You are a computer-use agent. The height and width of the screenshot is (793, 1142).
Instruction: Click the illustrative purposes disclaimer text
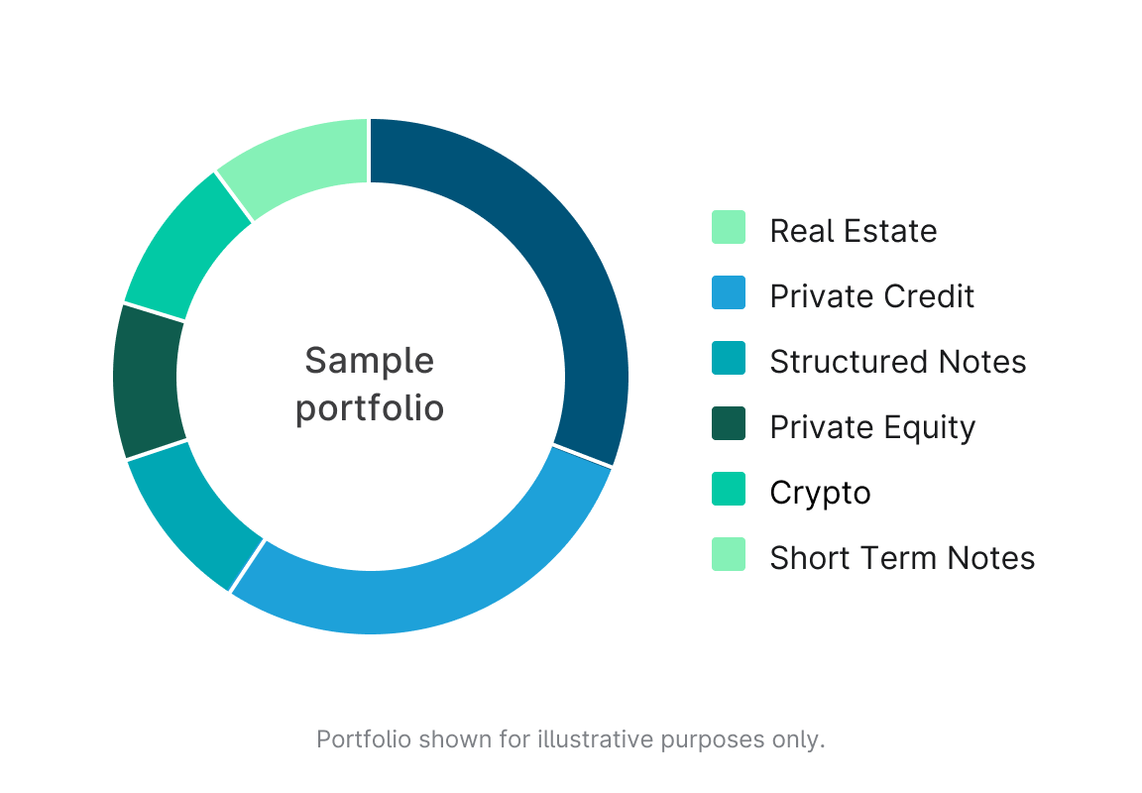570,739
